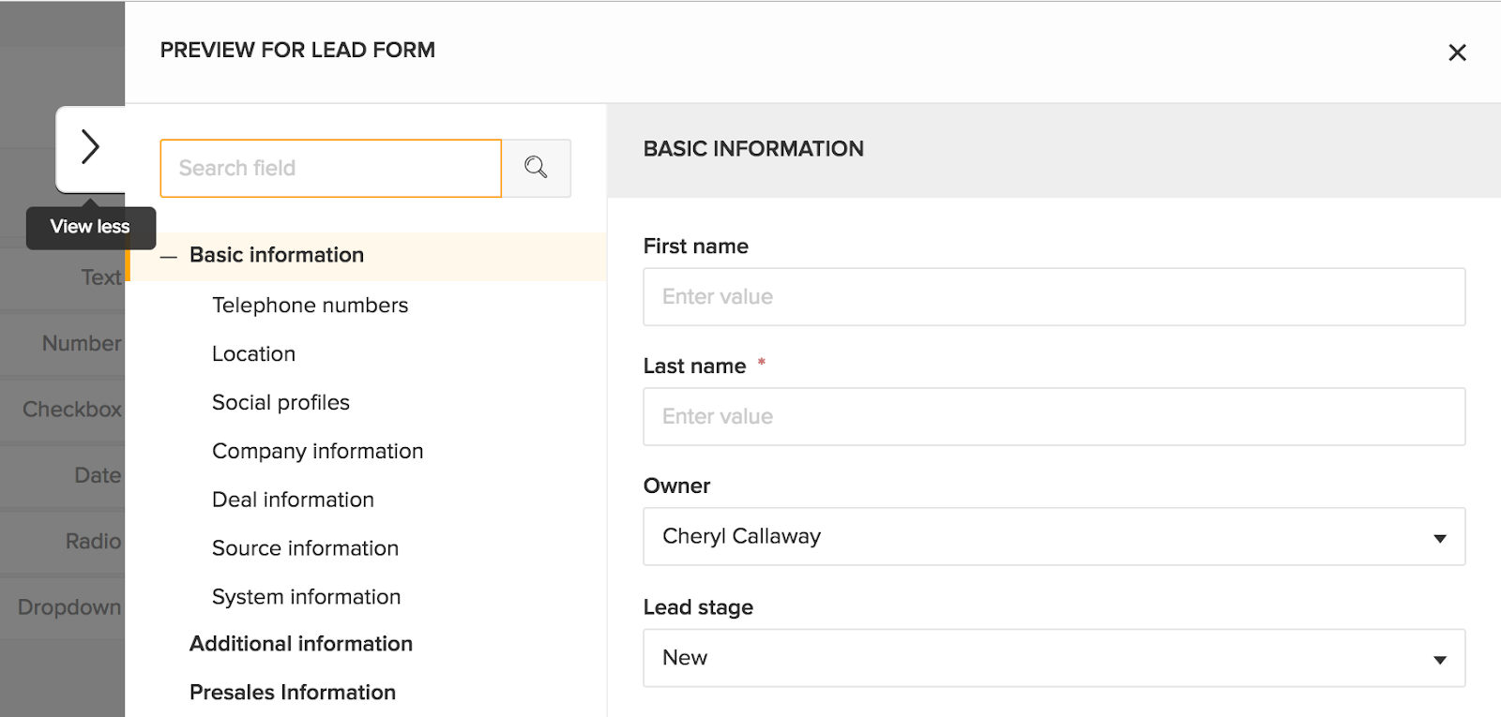Select Presales Information section
Screen dimensions: 1501x717
coord(293,693)
